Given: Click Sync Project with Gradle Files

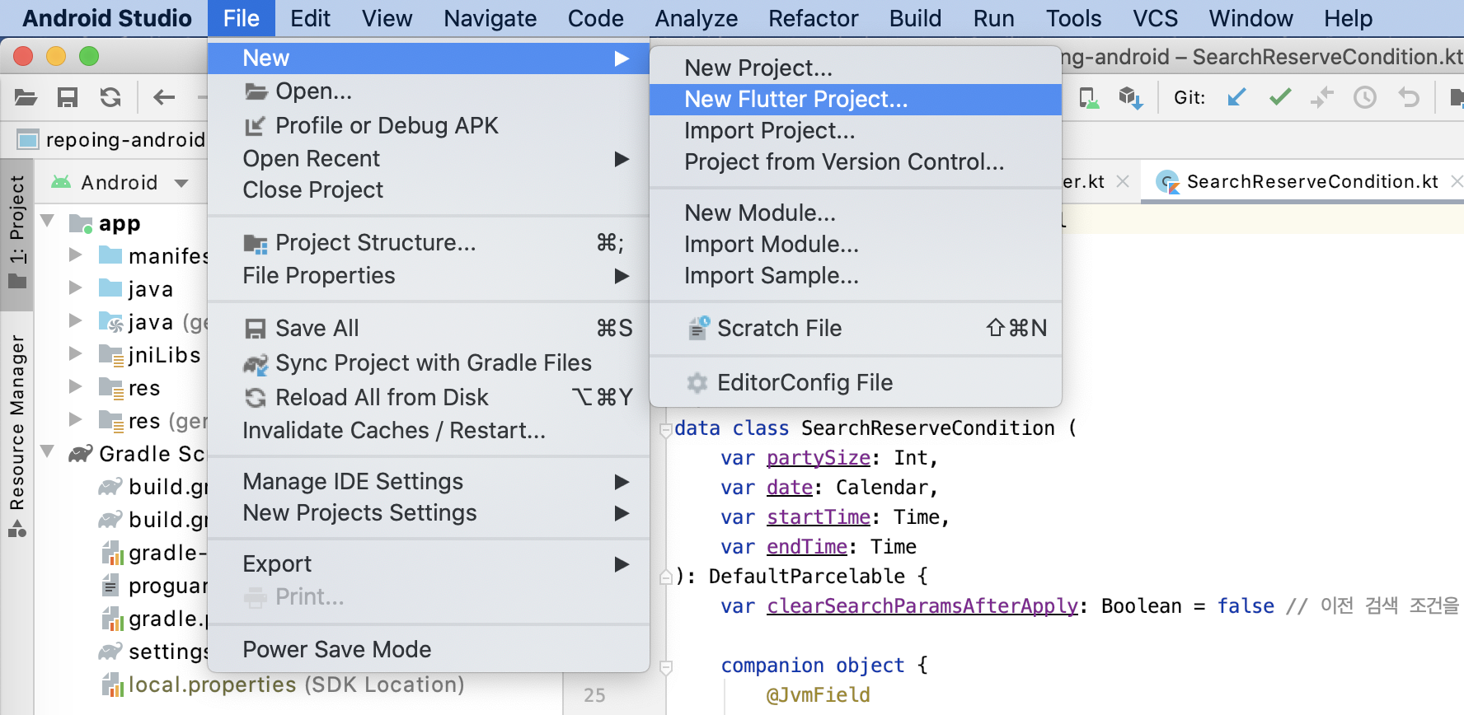Looking at the screenshot, I should tap(429, 363).
